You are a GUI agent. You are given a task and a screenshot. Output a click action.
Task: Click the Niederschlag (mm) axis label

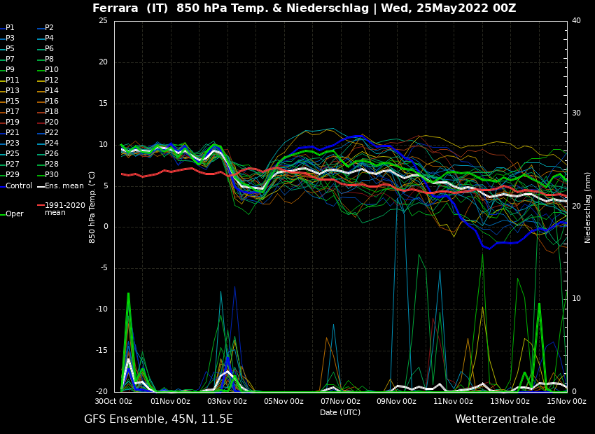pos(588,207)
